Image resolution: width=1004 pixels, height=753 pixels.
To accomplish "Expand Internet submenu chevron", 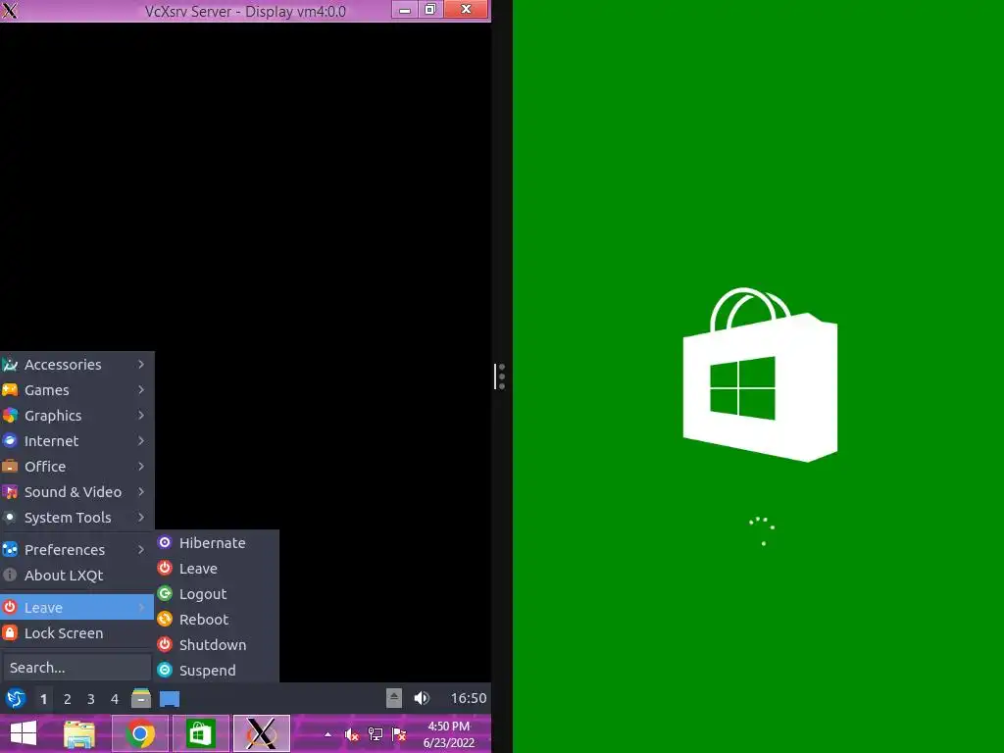I will [x=141, y=441].
